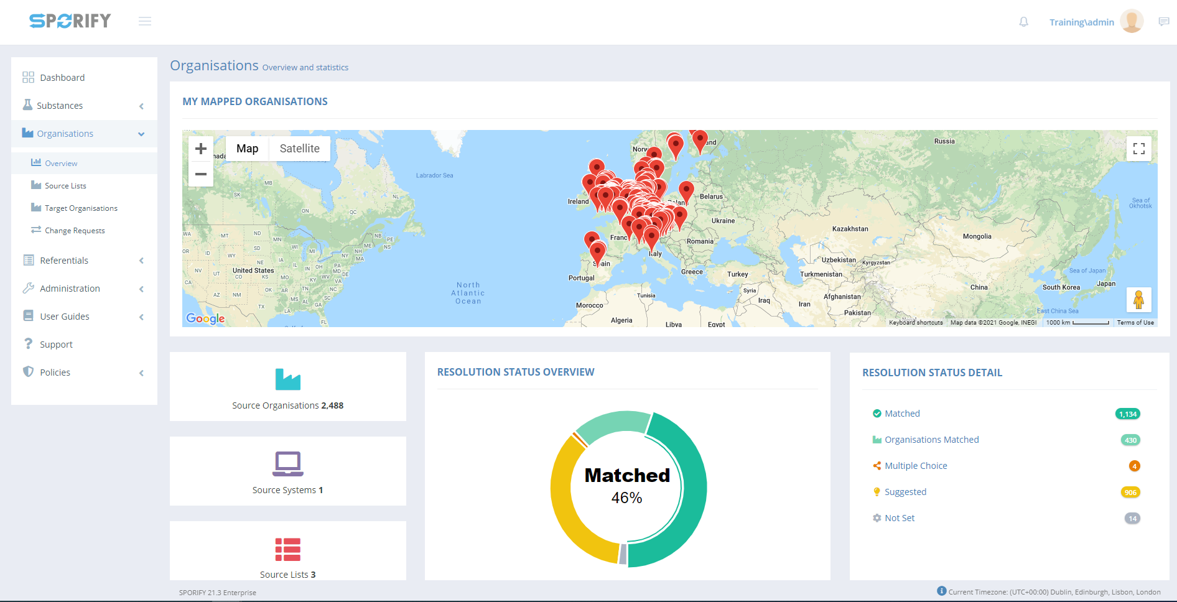Open the chat messages icon
Viewport: 1177px width, 602px height.
(1163, 22)
